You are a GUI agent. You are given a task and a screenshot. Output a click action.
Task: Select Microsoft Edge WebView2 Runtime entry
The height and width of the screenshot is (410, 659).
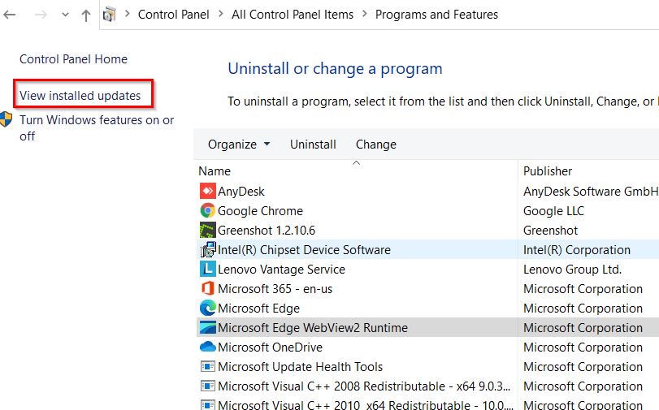click(313, 327)
